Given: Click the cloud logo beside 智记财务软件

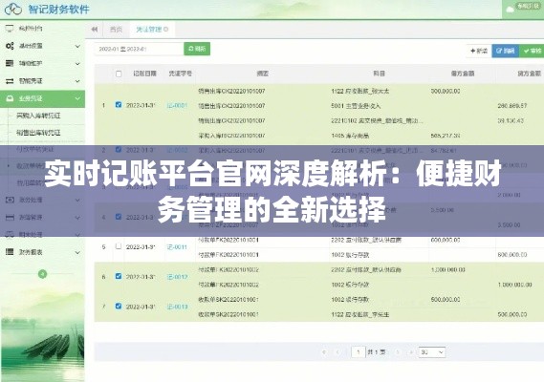Looking at the screenshot, I should click(x=13, y=9).
